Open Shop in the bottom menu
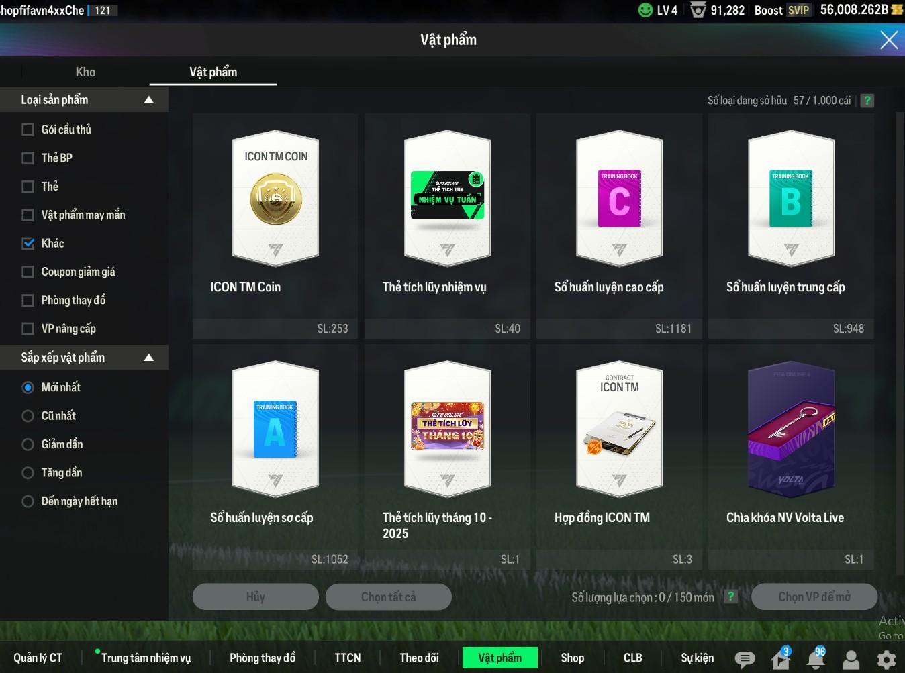Screen dimensions: 905x673 tap(572, 658)
